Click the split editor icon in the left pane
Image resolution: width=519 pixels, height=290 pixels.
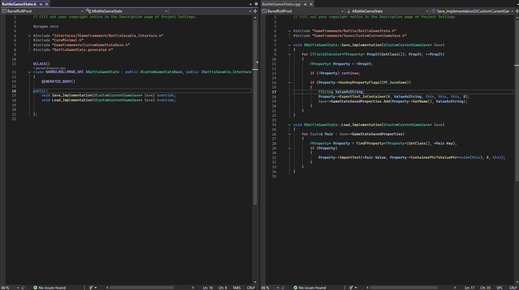coord(255,11)
